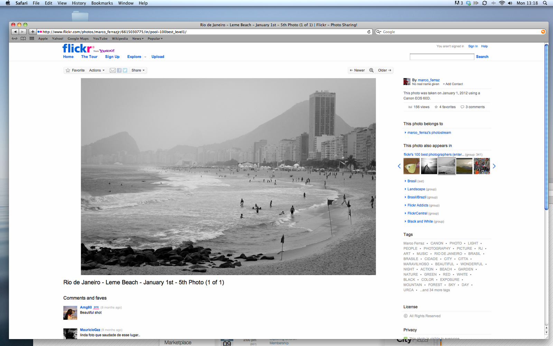The image size is (553, 346).
Task: Open the View menu
Action: tap(62, 3)
